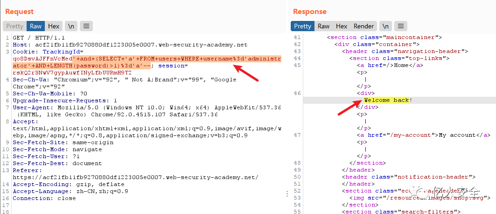The height and width of the screenshot is (214, 496).
Task: Click the My account anchor line in response
Action: [424, 135]
